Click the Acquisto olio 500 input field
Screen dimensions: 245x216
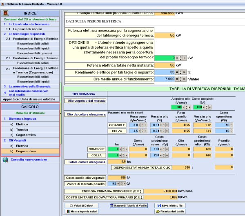pyautogui.click(x=176, y=107)
